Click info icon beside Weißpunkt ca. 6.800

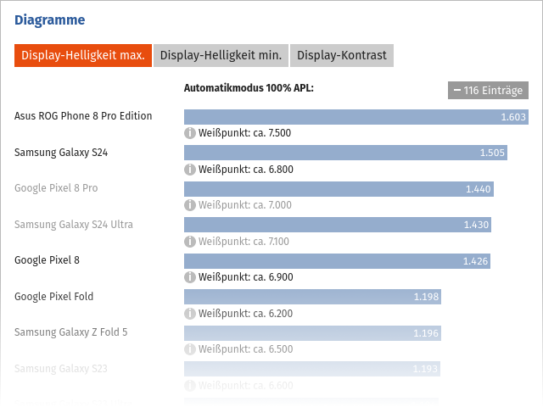(x=190, y=170)
